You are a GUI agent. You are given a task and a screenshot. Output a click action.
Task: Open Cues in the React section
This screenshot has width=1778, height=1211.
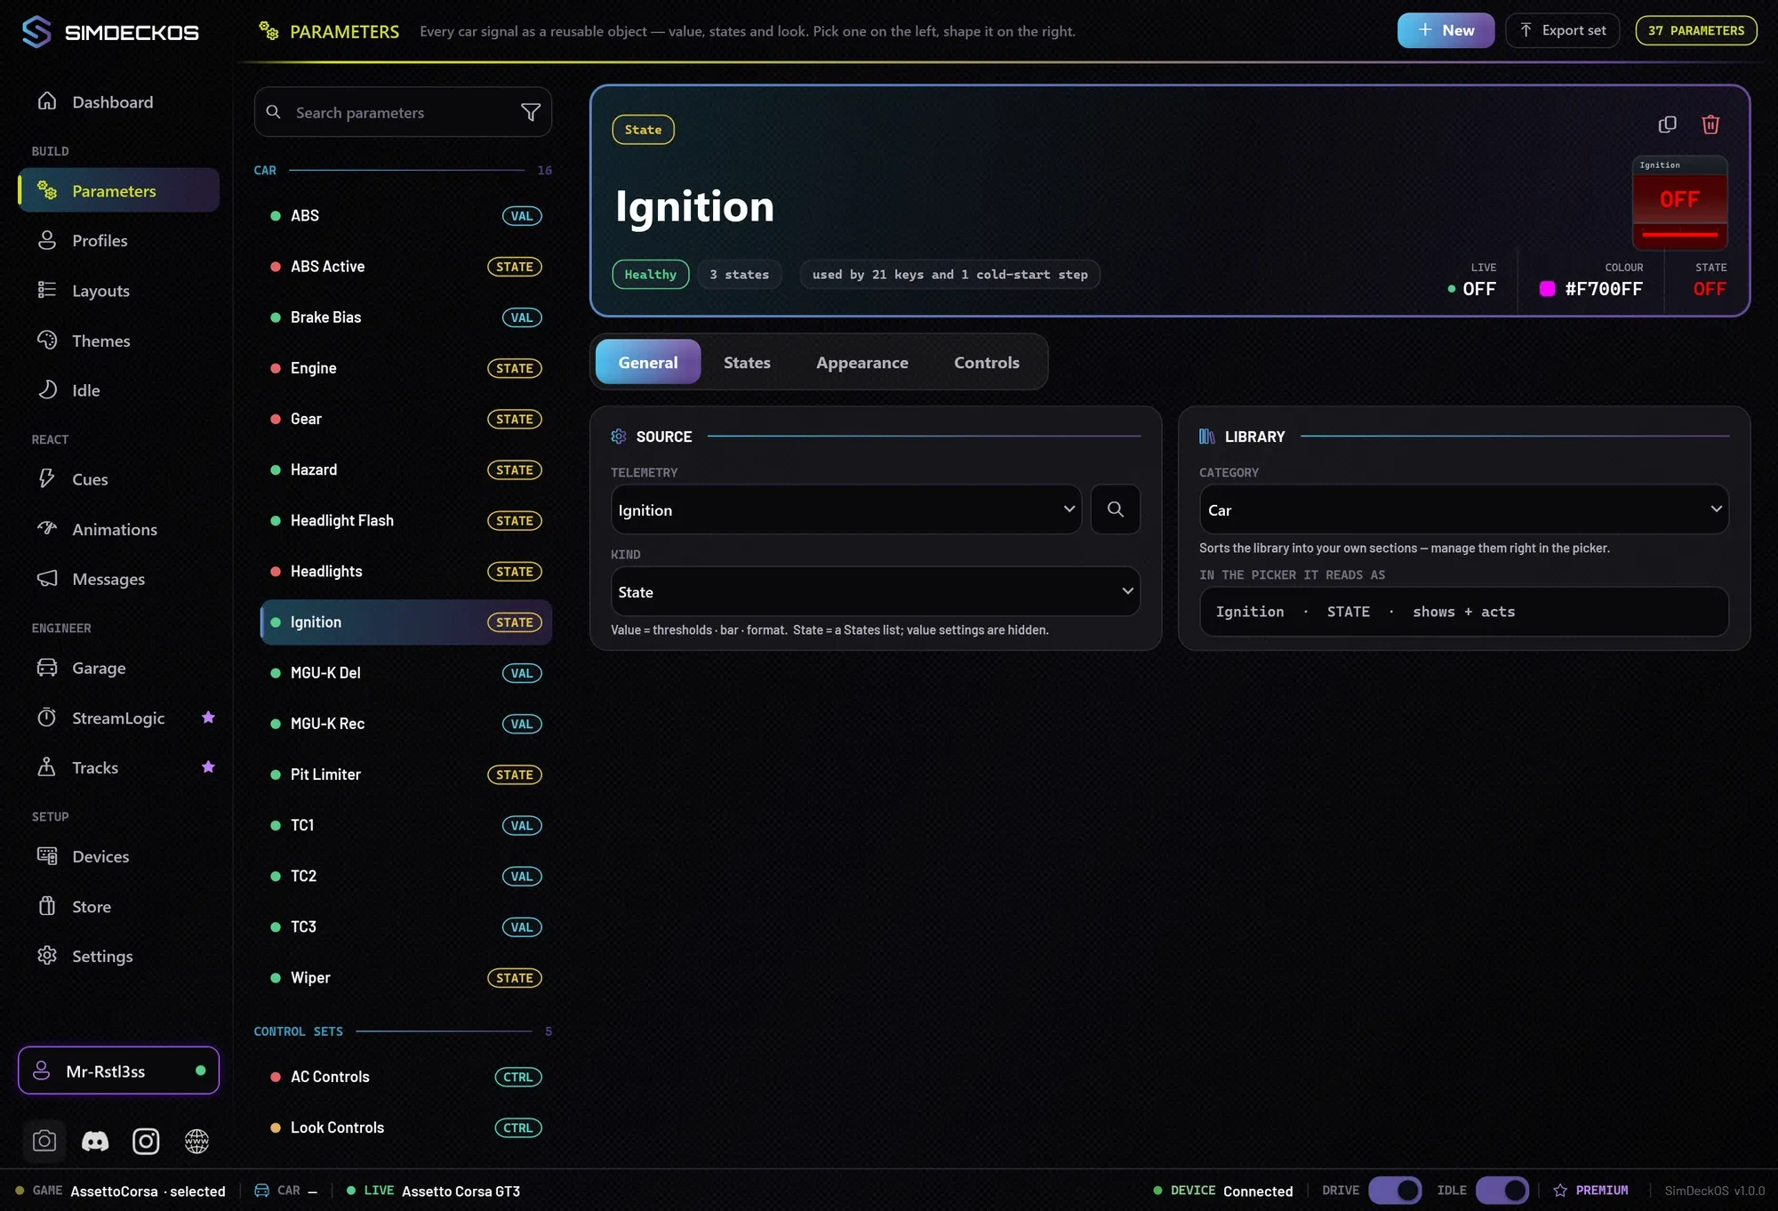click(118, 479)
